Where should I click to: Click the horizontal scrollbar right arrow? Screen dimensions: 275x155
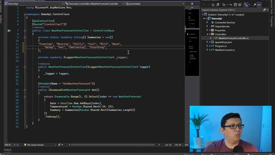point(159,145)
